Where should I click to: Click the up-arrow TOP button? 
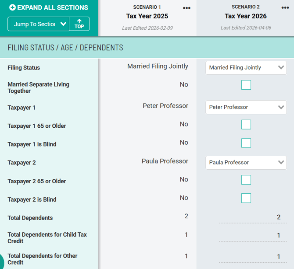[x=79, y=24]
